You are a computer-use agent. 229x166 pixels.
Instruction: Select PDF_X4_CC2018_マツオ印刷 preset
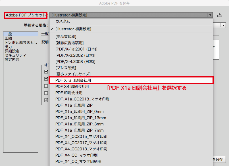pyautogui.click(x=131, y=149)
